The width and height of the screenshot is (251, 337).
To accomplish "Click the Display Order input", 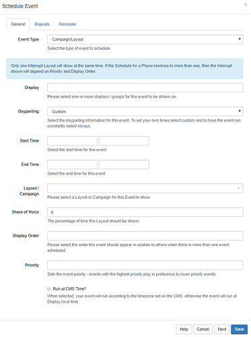I will pos(145,236).
